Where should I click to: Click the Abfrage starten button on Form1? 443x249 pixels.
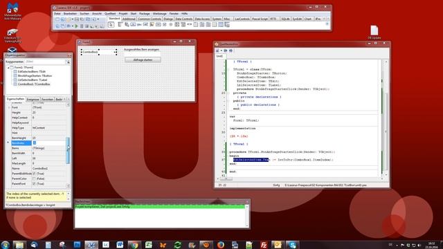coord(143,60)
